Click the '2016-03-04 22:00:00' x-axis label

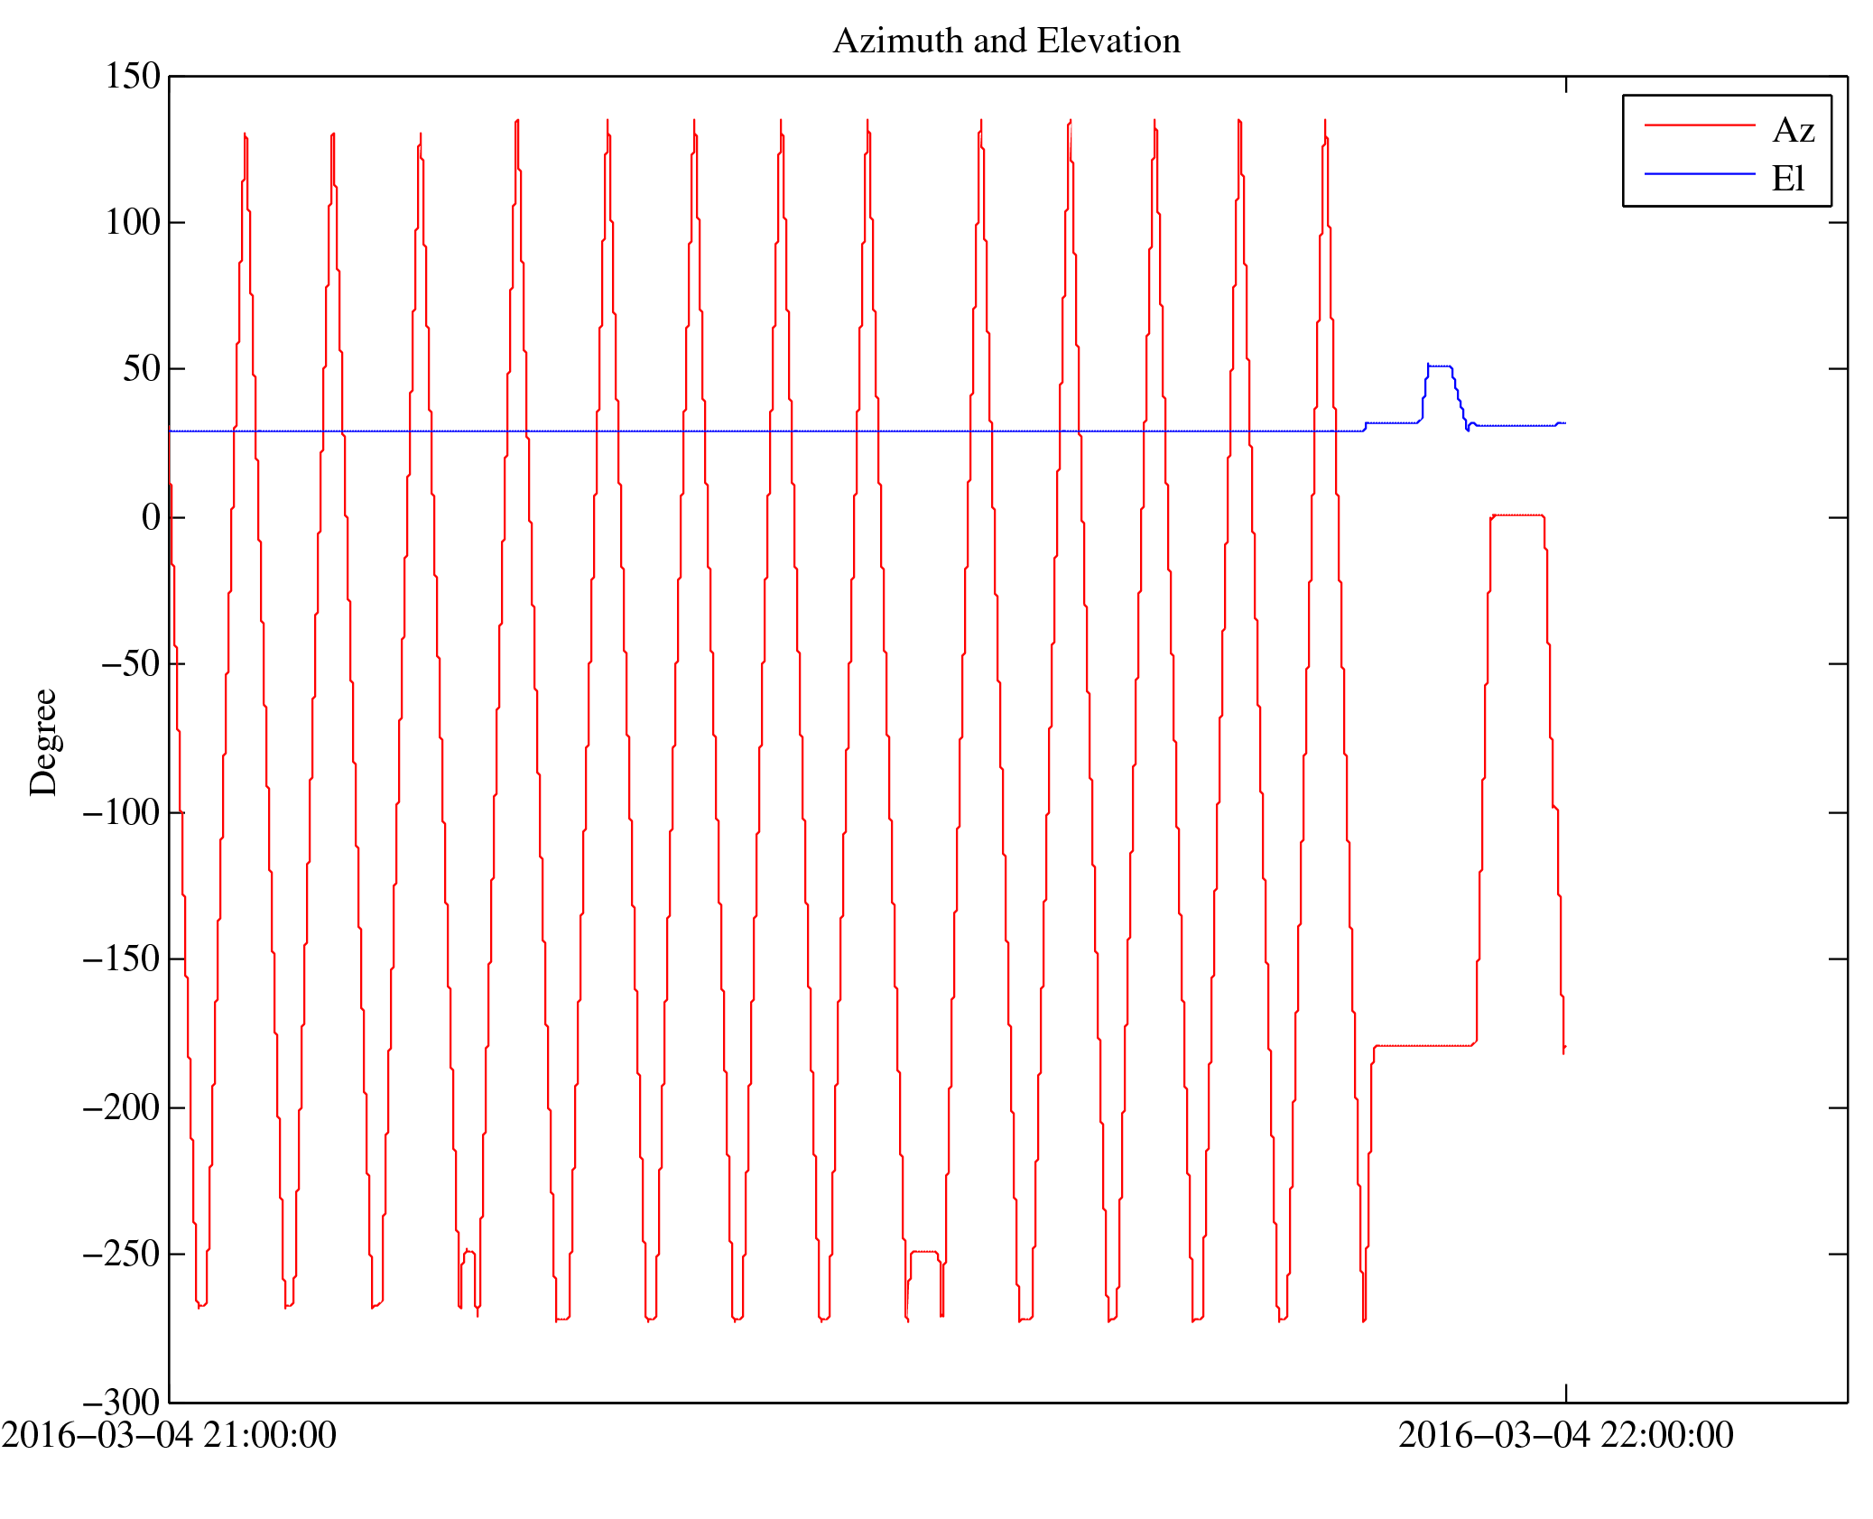[x=1565, y=1435]
